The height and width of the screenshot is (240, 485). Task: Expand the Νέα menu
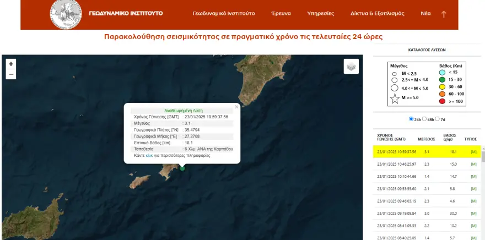coord(425,13)
